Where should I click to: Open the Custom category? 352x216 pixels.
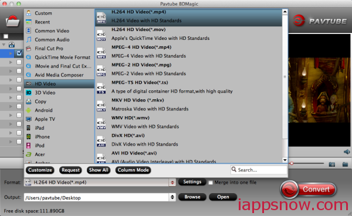point(59,13)
